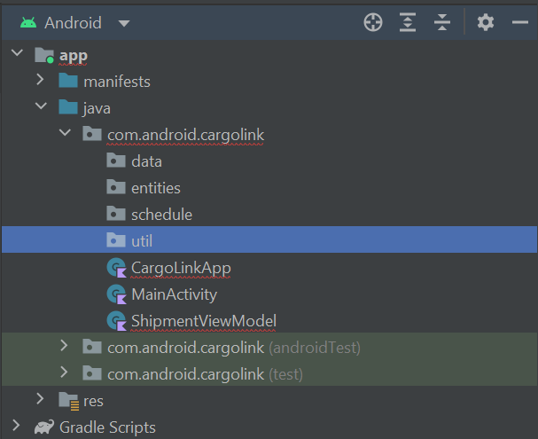The width and height of the screenshot is (538, 439).
Task: Expand the manifests folder
Action: click(40, 80)
